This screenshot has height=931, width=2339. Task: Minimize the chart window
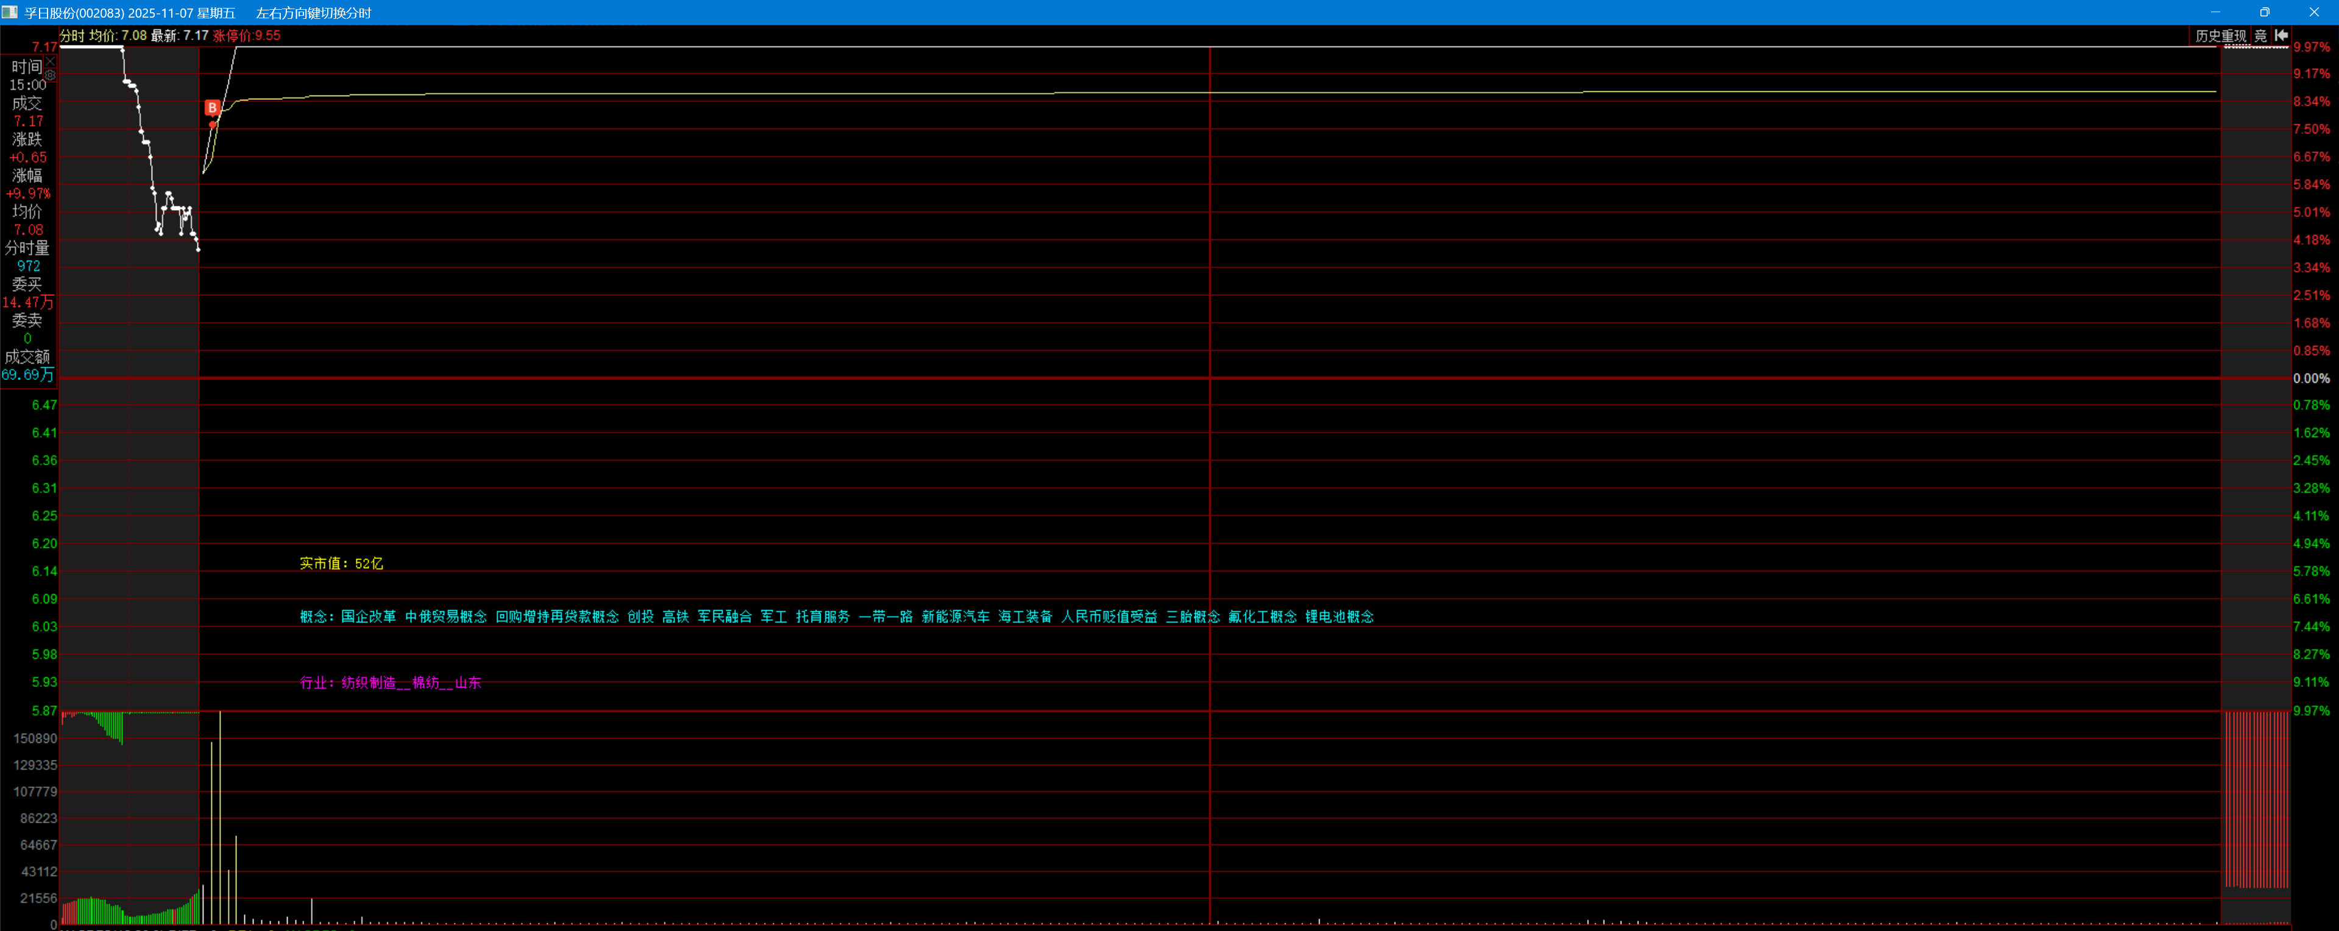point(2215,12)
